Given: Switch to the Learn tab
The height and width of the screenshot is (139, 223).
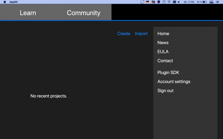Looking at the screenshot, I should [x=28, y=13].
